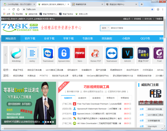Select the 电脑软件 tab
Image resolution: width=167 pixels, height=131 pixels.
(68, 98)
